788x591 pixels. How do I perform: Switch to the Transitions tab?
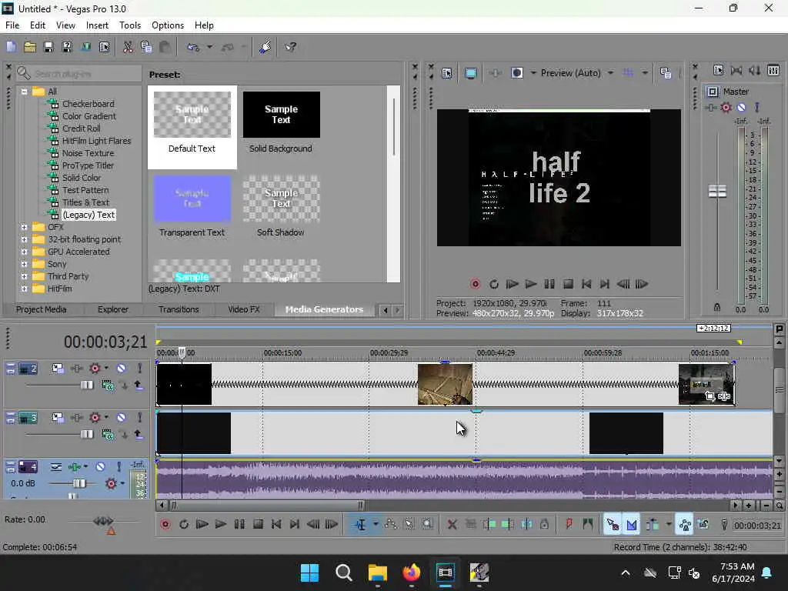179,309
